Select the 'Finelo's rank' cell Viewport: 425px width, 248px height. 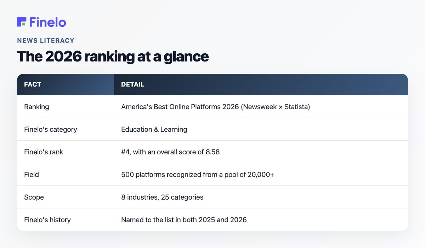(x=66, y=152)
